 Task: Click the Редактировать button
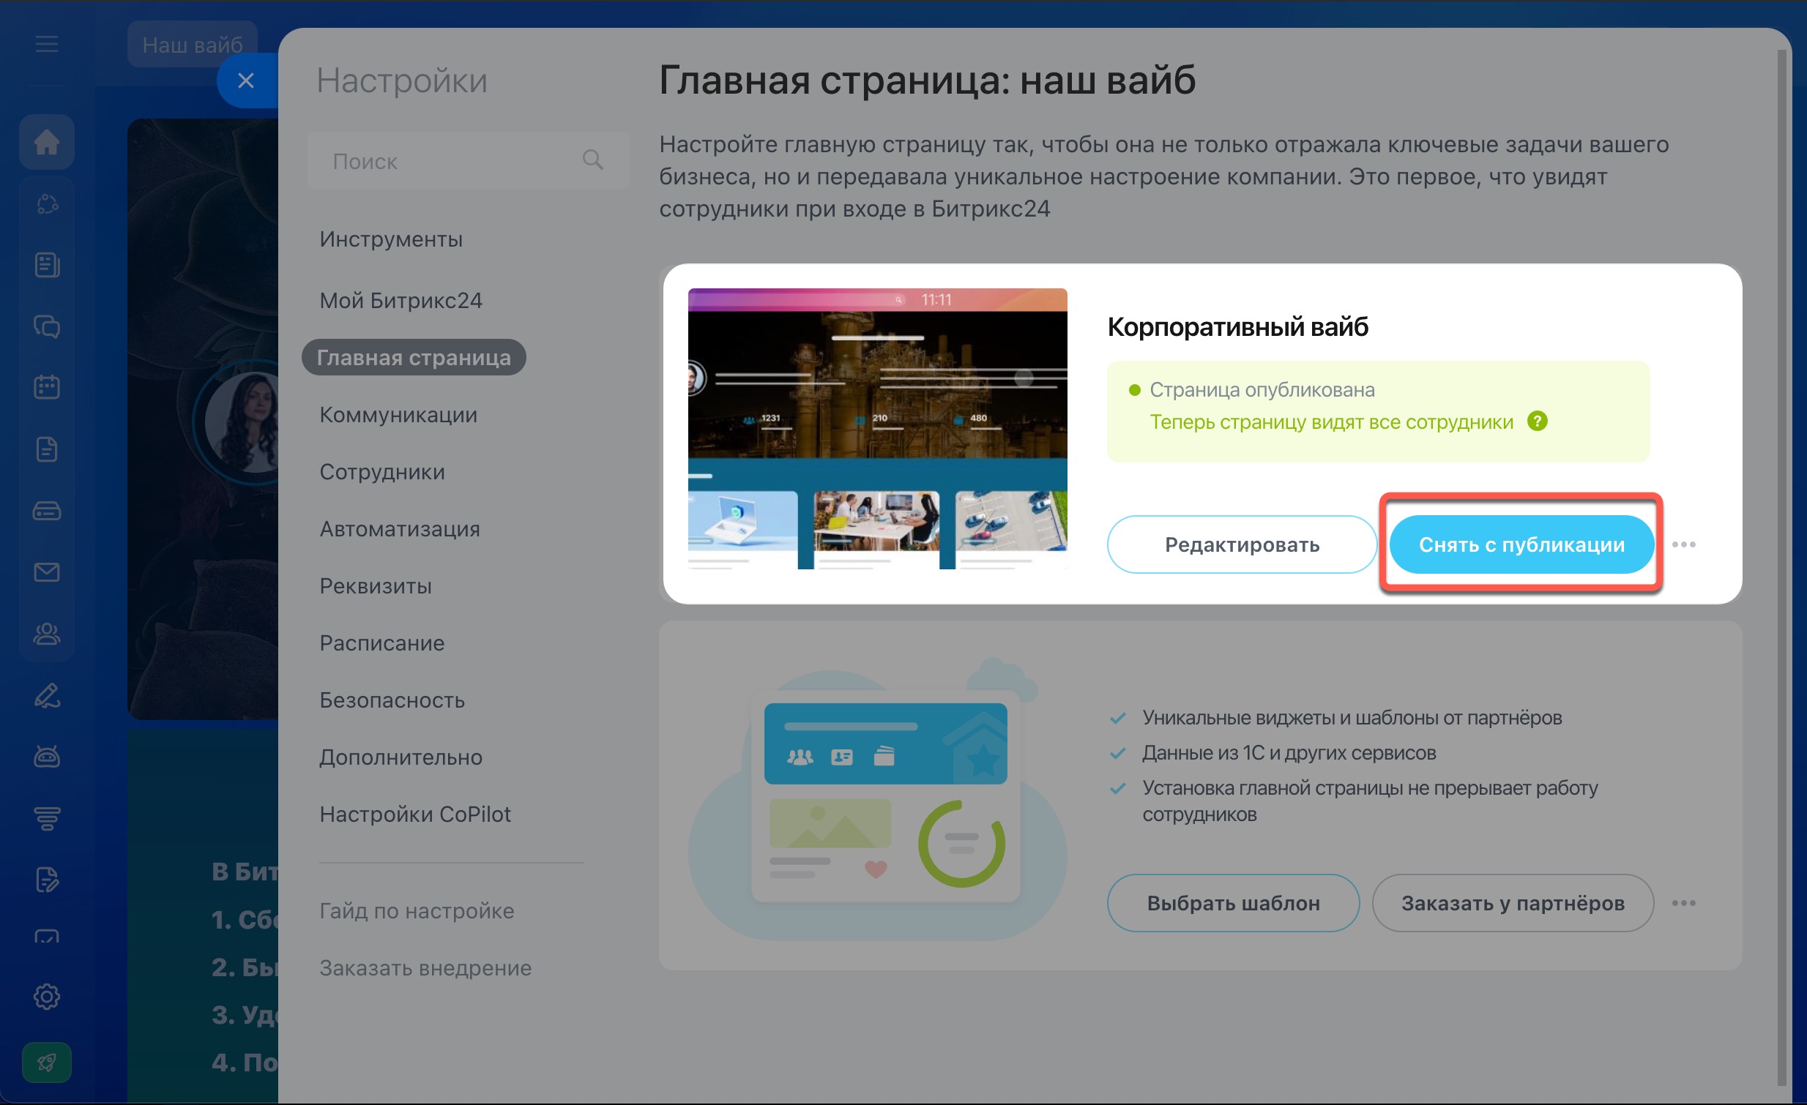1242,544
